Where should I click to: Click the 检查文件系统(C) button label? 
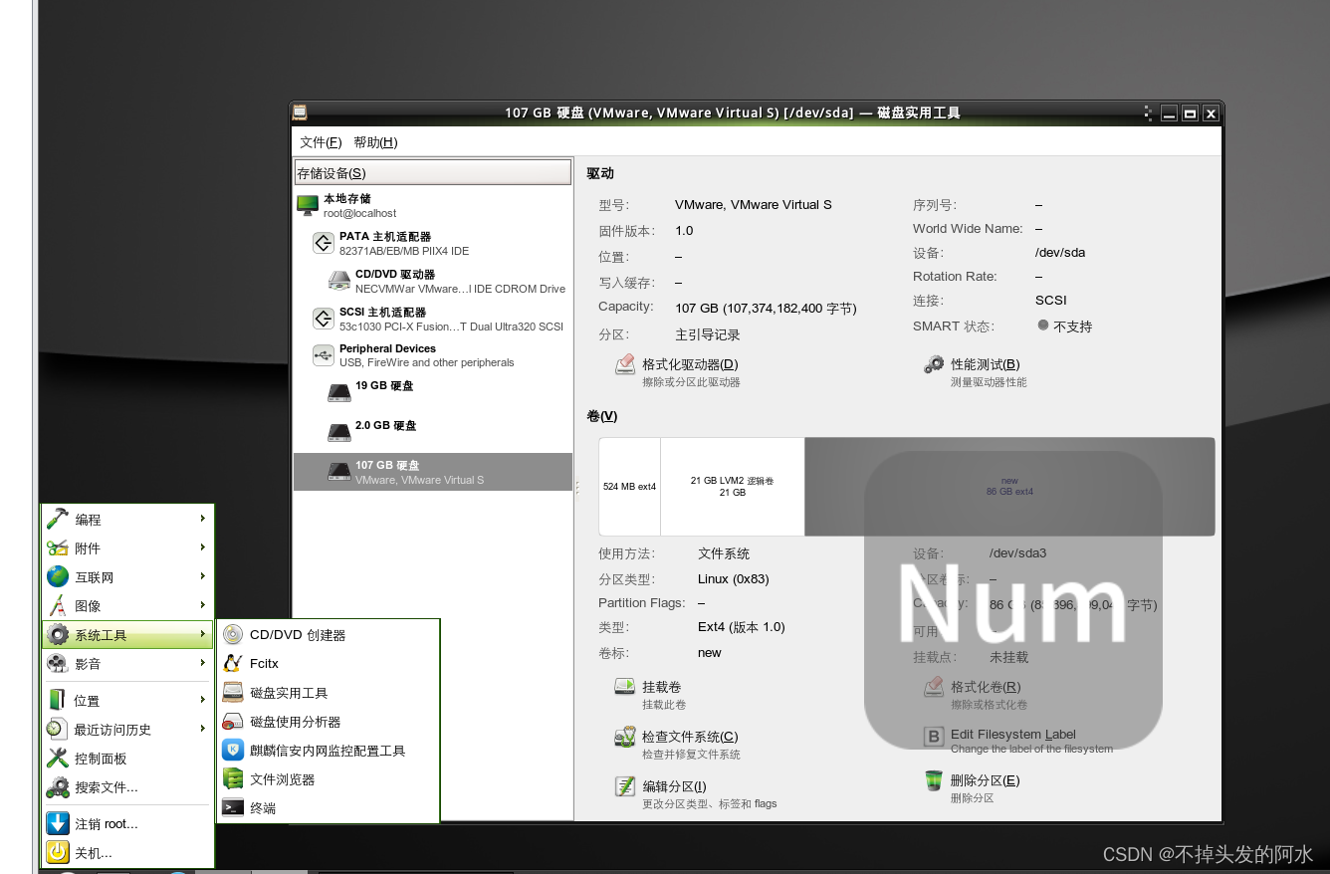click(x=690, y=737)
